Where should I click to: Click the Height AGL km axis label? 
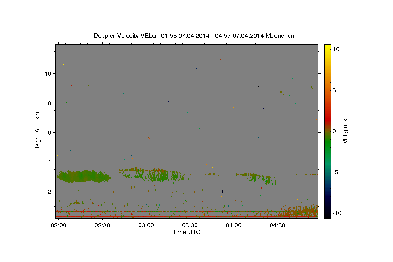[x=37, y=131]
